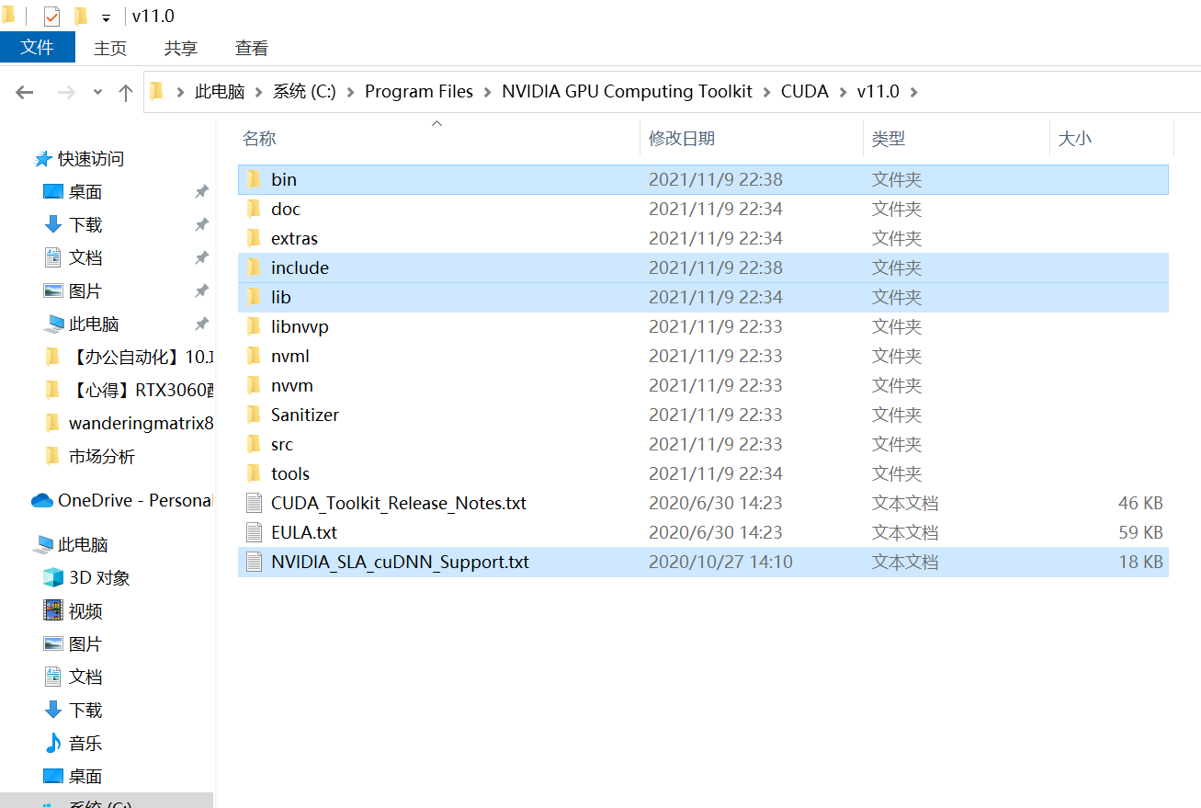Select the nvvm folder icon
This screenshot has width=1201, height=808.
coord(254,385)
